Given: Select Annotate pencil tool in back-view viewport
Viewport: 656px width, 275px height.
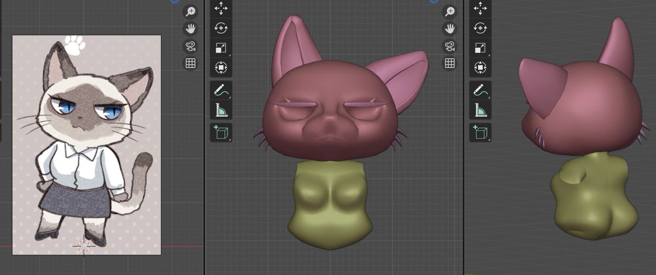Looking at the screenshot, I should 480,90.
